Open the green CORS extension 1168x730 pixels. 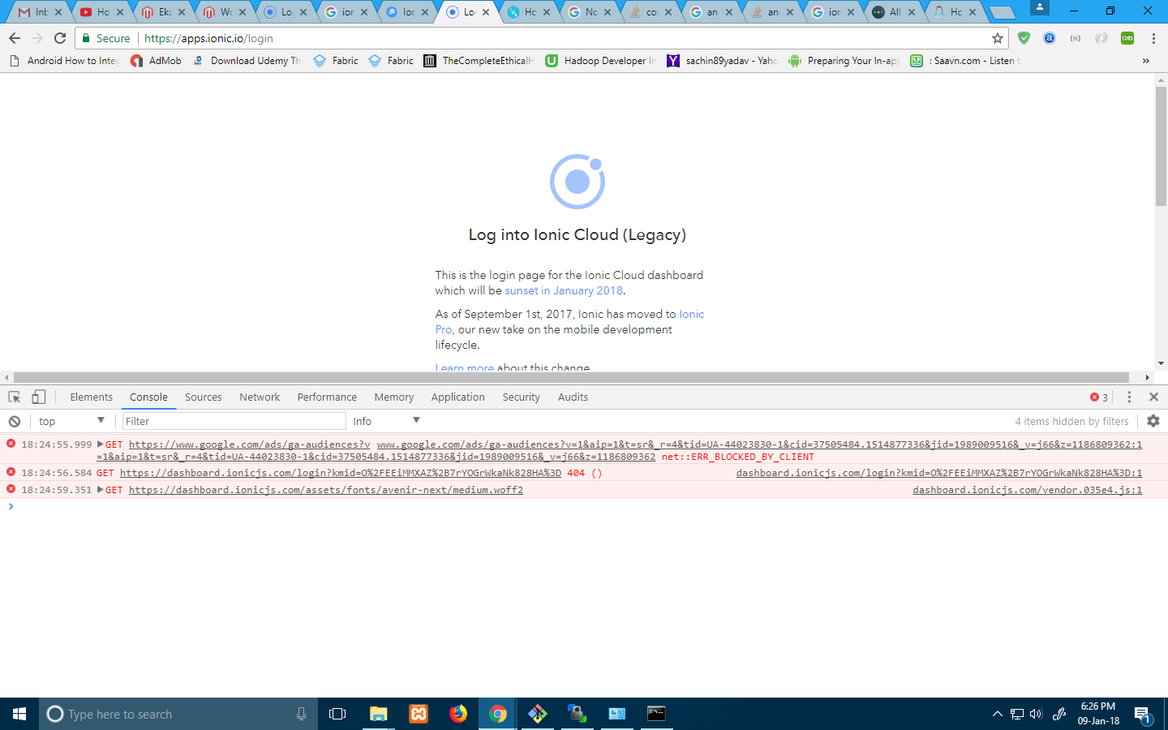tap(1127, 38)
